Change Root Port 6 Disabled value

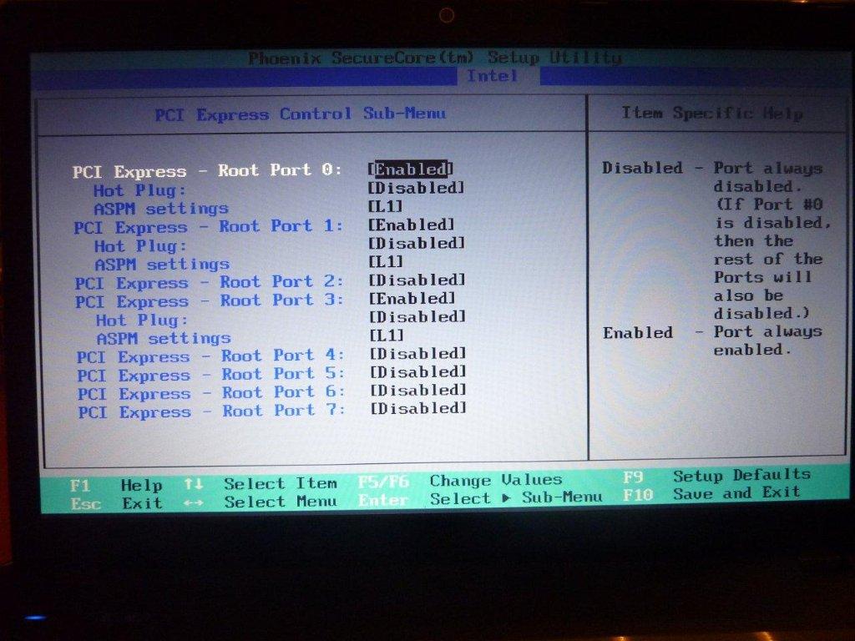click(x=419, y=391)
